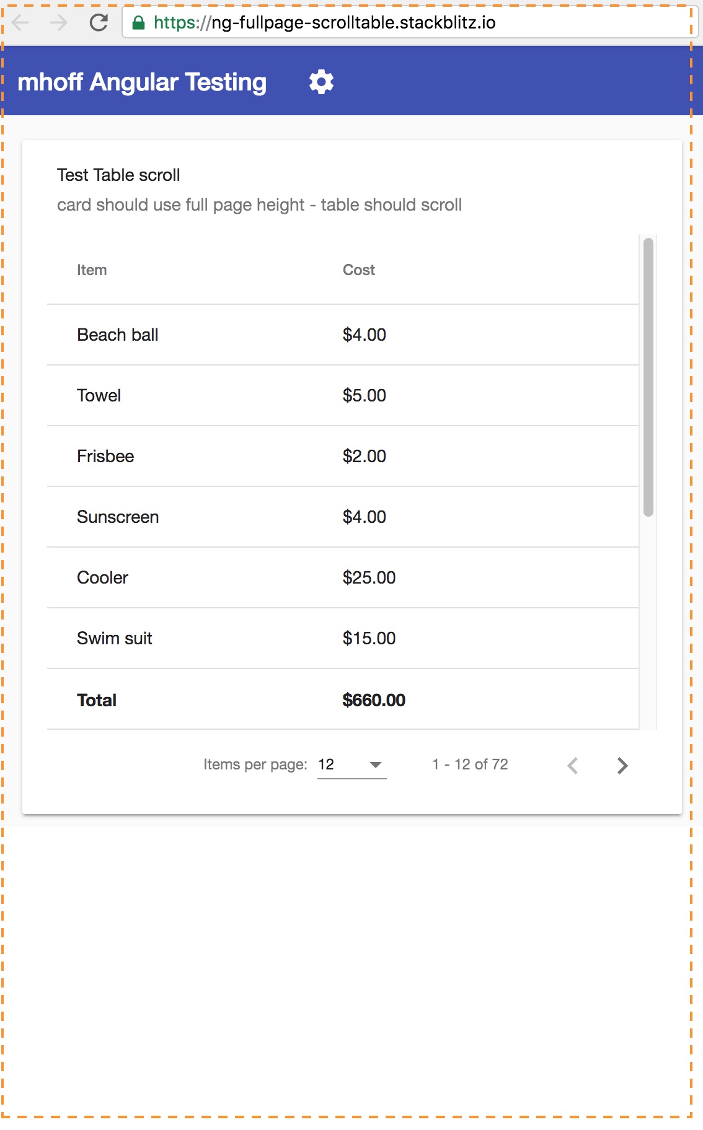Click the Cost column header
Image resolution: width=703 pixels, height=1130 pixels.
pyautogui.click(x=359, y=270)
